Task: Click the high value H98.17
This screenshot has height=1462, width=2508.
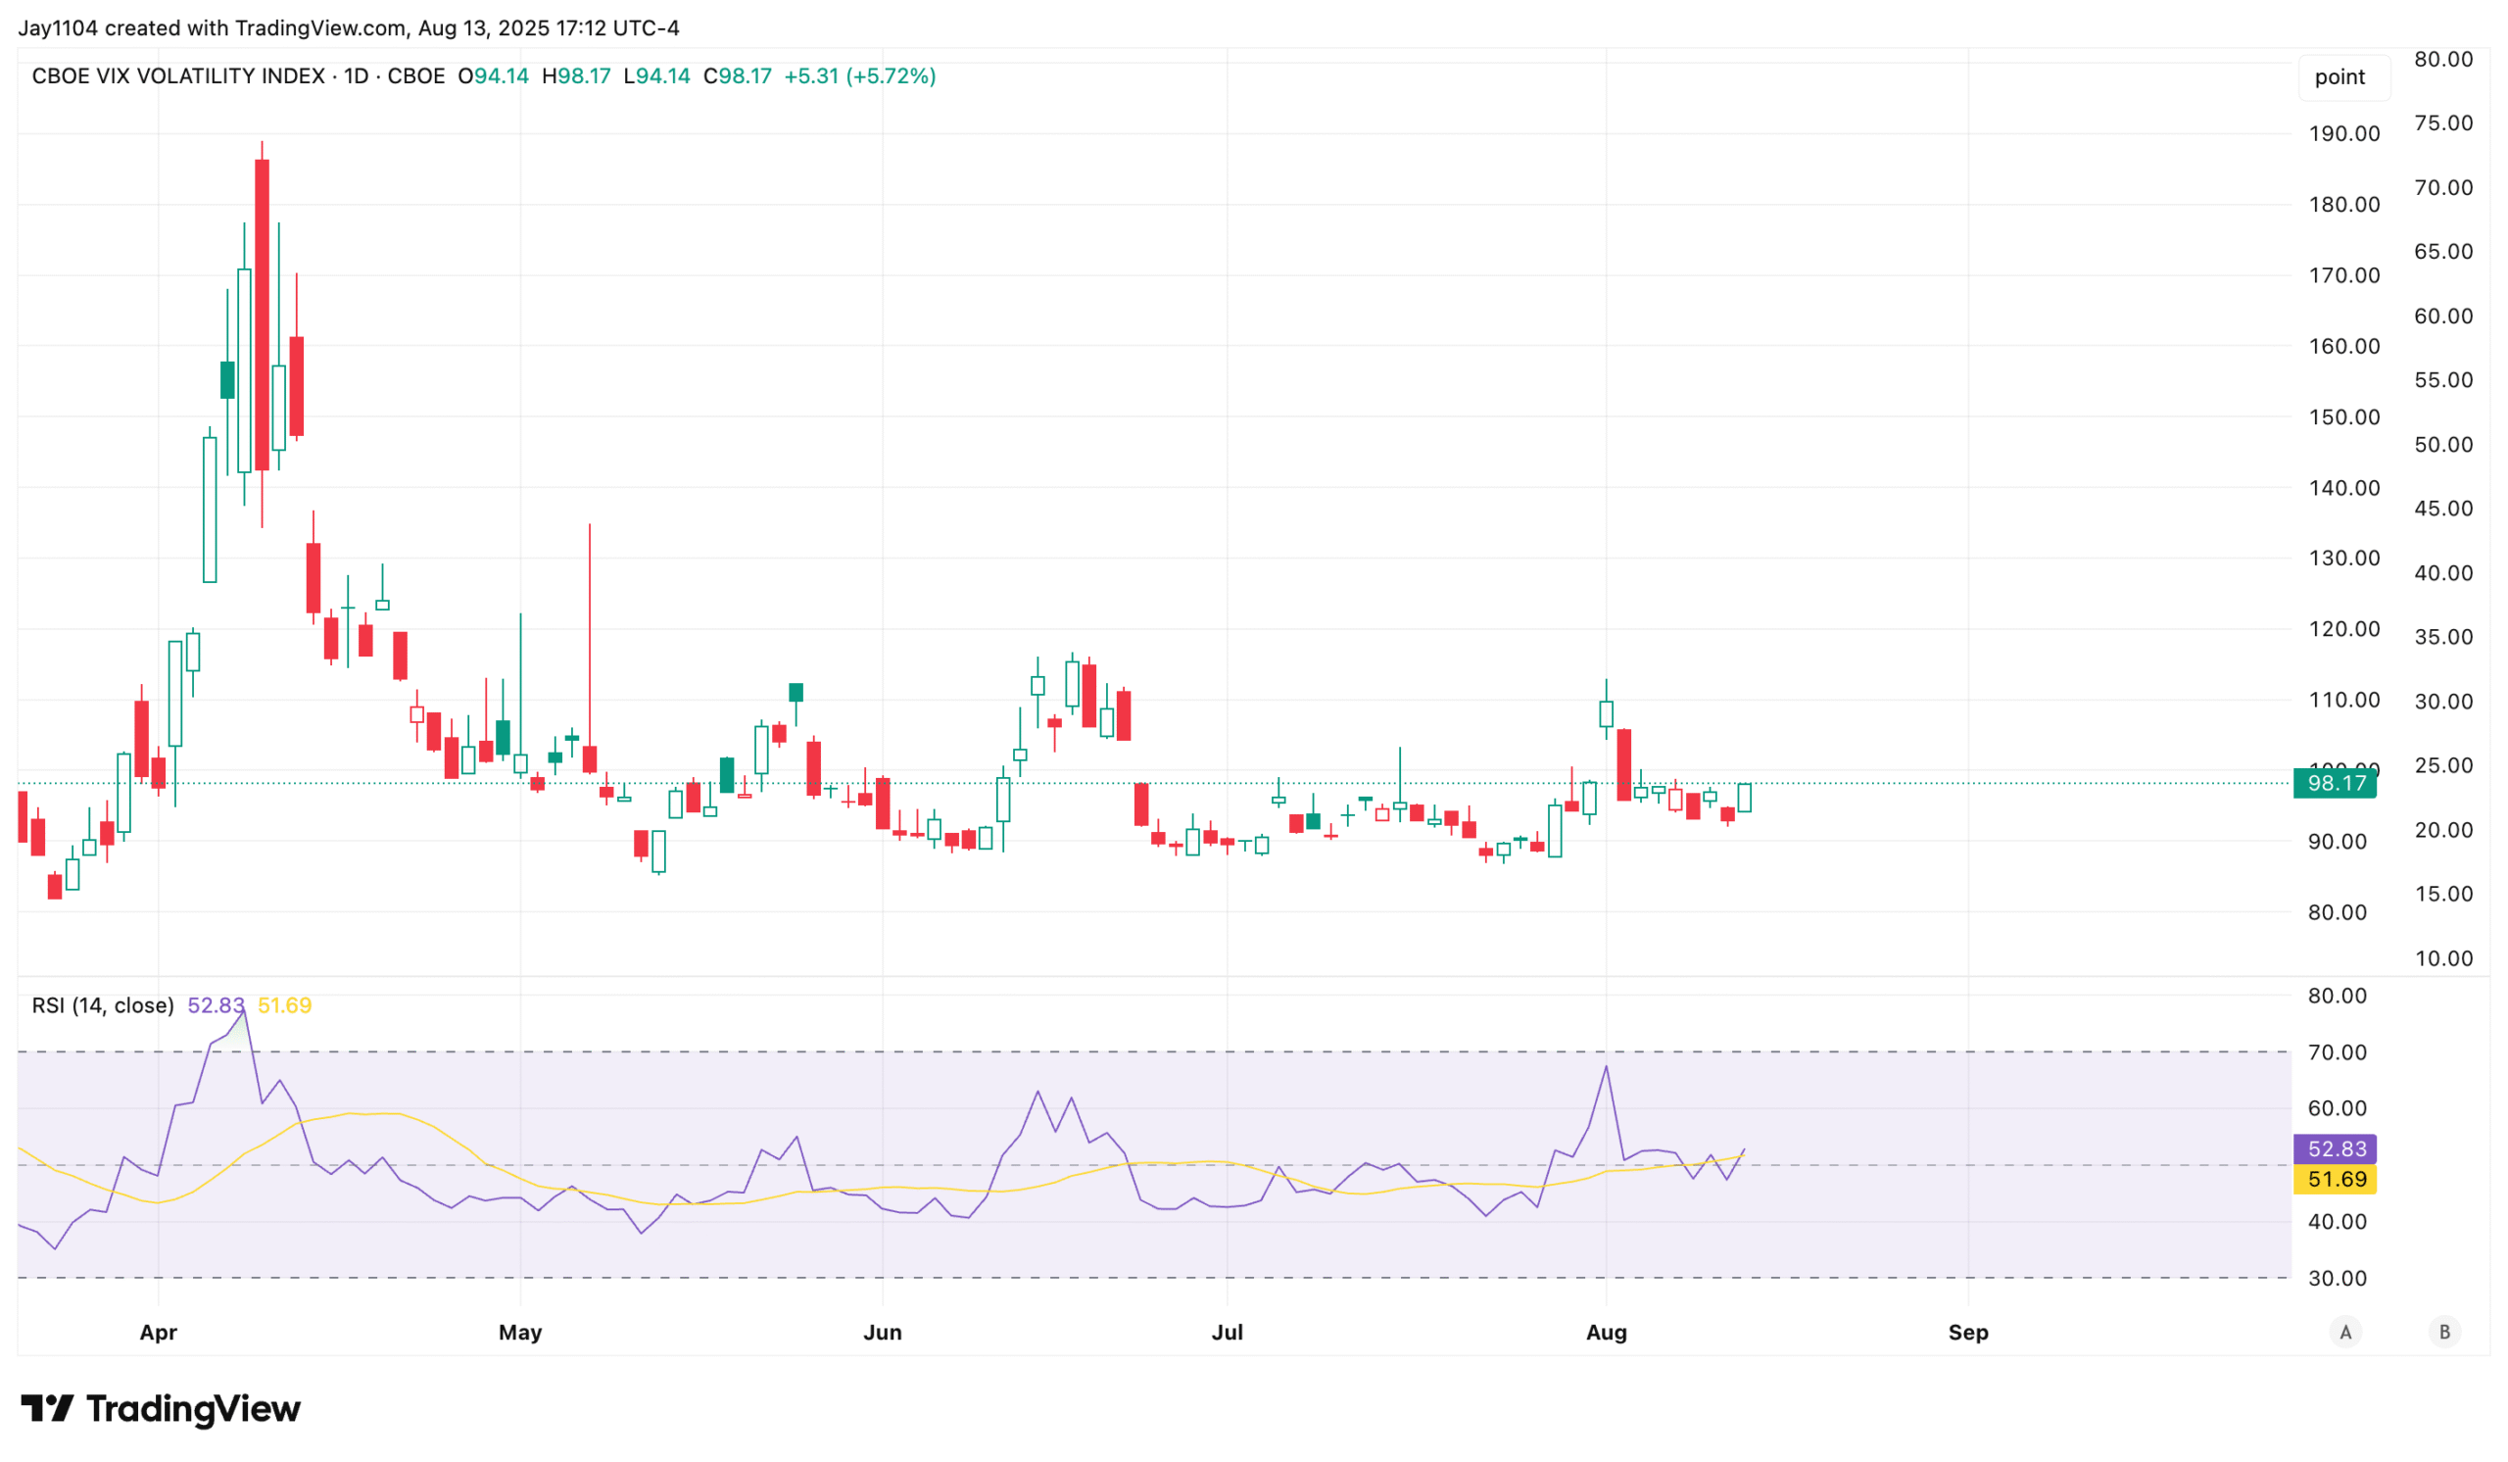Action: 576,76
